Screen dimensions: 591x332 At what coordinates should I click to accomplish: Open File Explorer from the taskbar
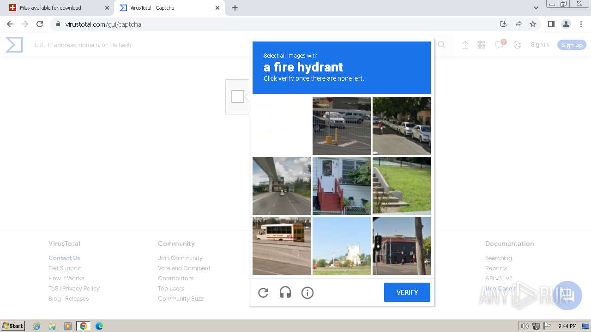point(52,326)
